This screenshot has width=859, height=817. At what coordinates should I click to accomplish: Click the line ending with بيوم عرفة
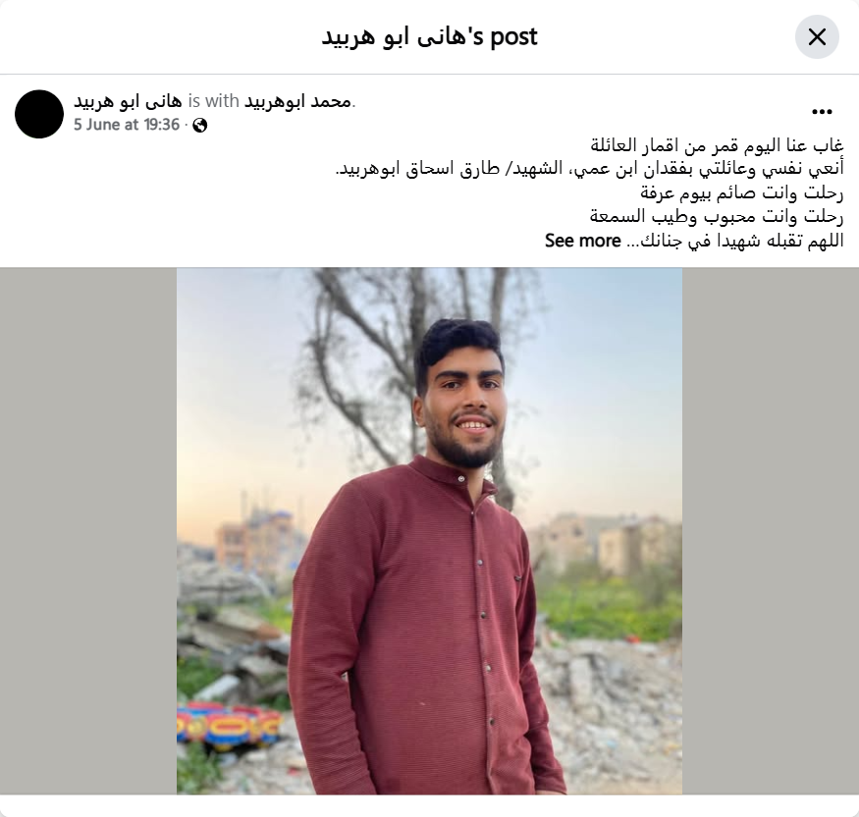(x=742, y=192)
